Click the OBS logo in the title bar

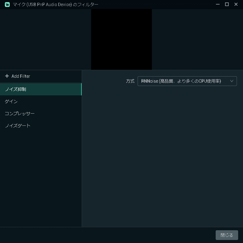click(7, 4)
